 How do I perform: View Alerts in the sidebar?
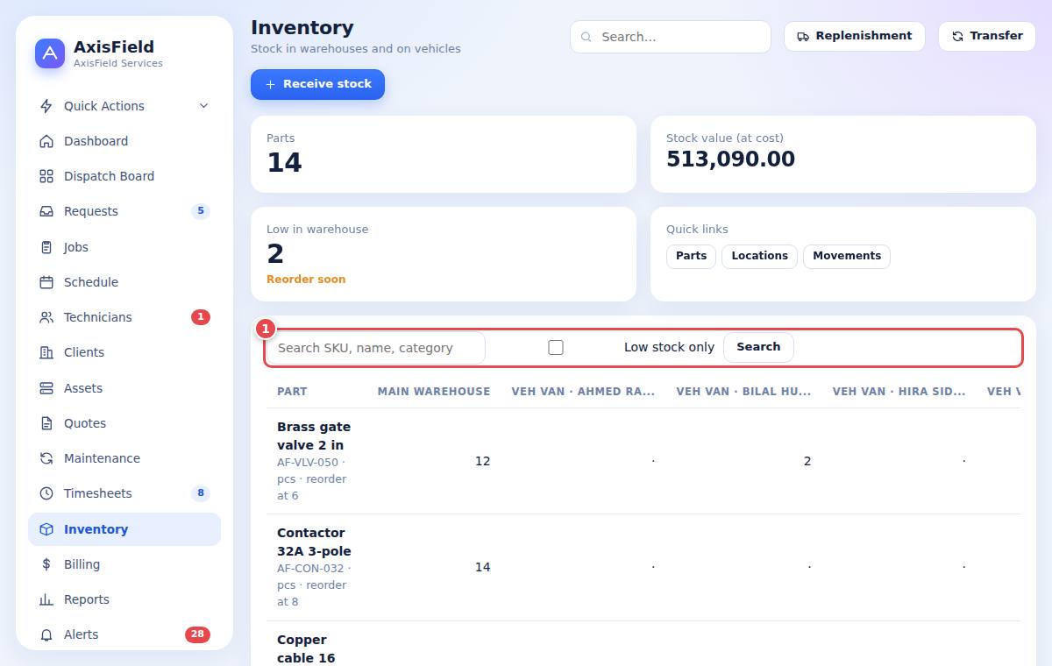click(x=124, y=634)
